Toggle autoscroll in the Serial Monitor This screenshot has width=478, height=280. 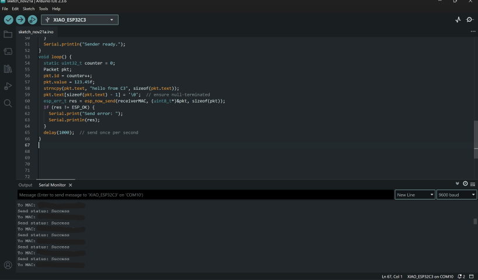point(458,184)
